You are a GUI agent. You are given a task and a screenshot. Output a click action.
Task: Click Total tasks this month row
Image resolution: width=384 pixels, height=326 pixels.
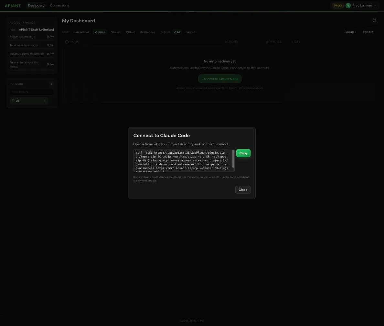(x=32, y=45)
